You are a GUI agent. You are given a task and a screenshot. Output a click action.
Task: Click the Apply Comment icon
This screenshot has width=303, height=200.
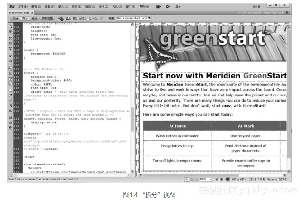click(x=10, y=90)
